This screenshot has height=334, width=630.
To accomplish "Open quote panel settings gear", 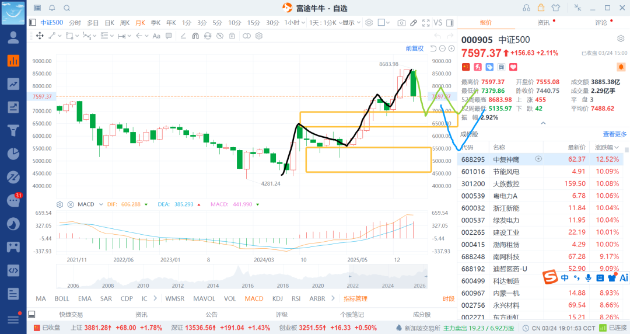I will 621,39.
